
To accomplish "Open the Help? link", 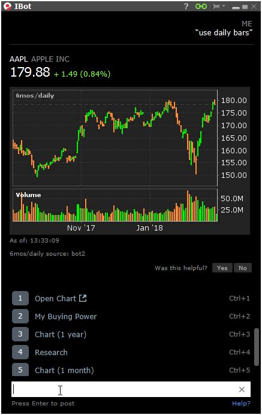I will tap(241, 404).
